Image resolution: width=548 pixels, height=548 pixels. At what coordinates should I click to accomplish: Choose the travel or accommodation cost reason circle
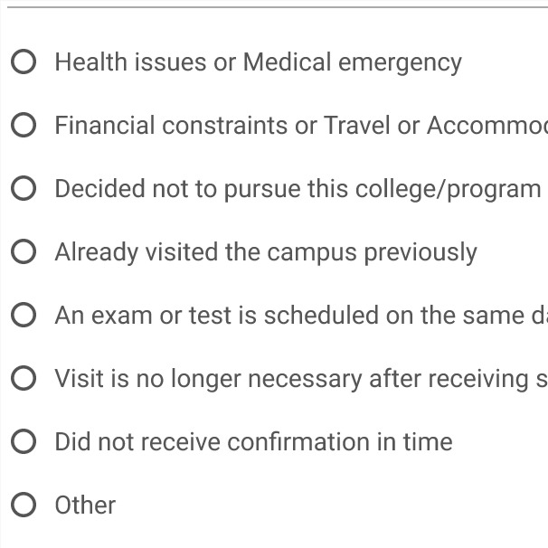pyautogui.click(x=25, y=126)
